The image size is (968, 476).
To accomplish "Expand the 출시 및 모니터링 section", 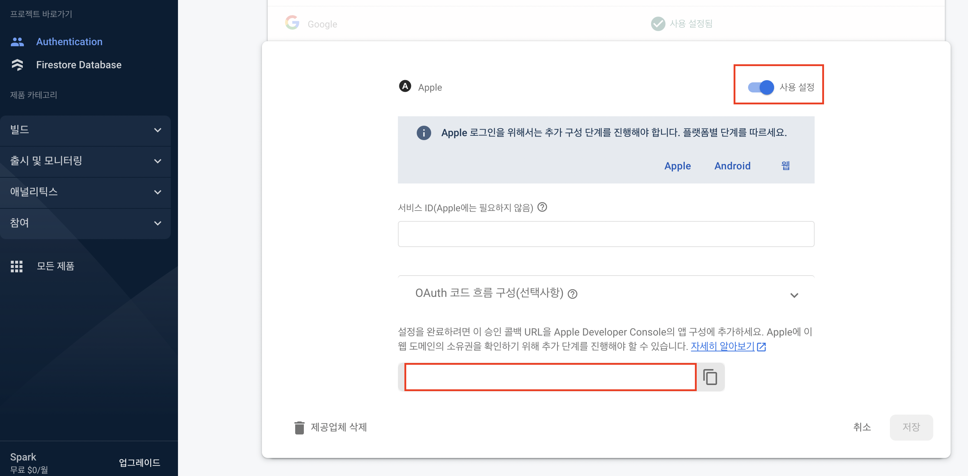I will [x=157, y=161].
